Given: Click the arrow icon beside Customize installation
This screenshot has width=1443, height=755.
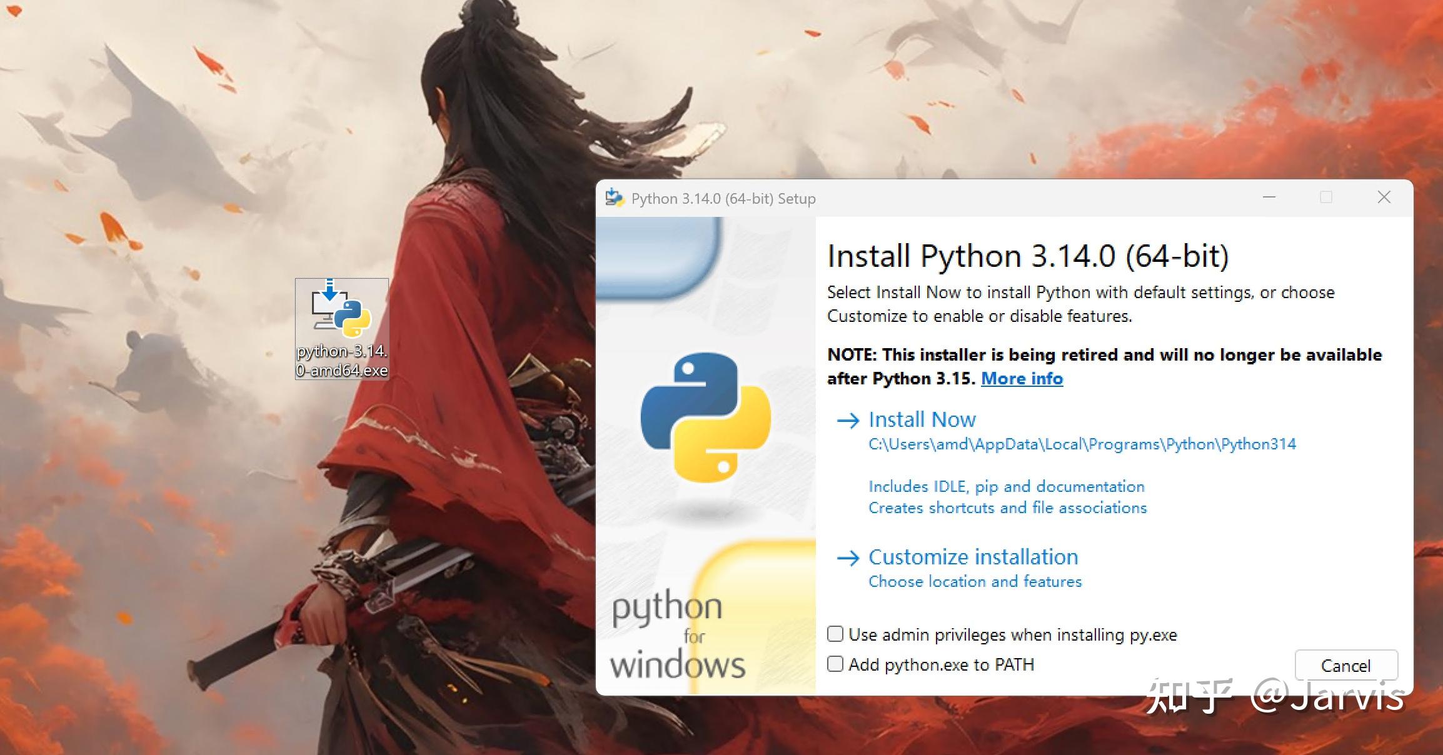Looking at the screenshot, I should point(848,558).
